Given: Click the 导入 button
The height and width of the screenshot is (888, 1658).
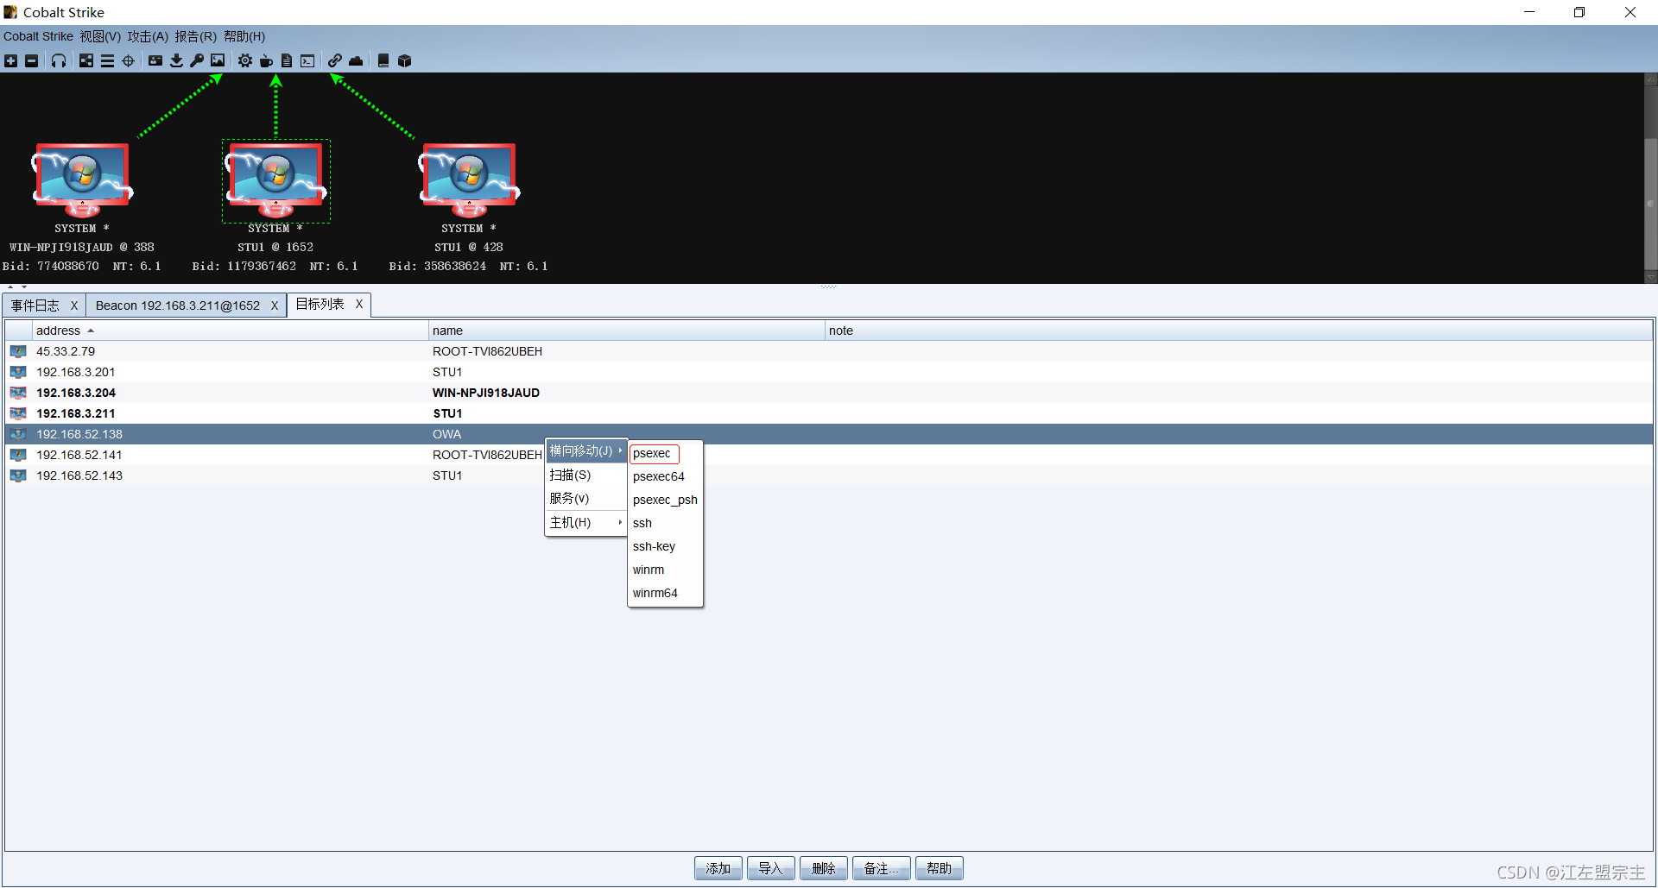Looking at the screenshot, I should coord(771,868).
